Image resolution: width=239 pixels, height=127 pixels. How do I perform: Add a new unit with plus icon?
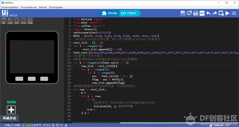[11, 110]
